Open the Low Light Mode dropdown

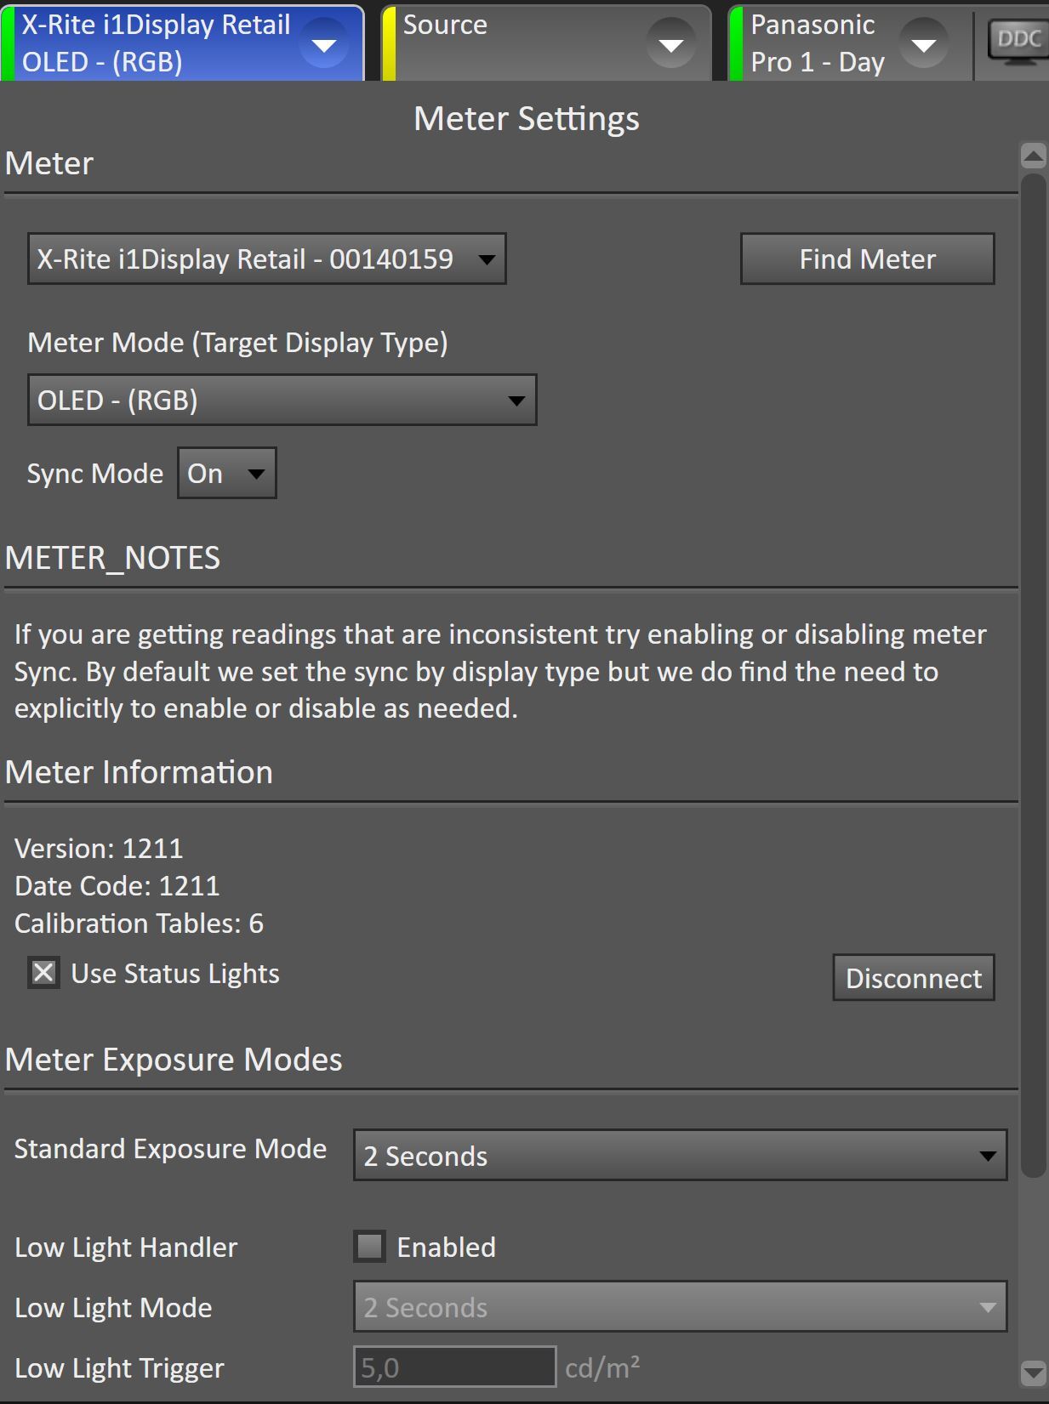(680, 1307)
